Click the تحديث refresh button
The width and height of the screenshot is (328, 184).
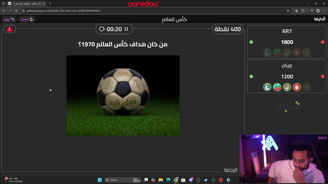(27, 19)
